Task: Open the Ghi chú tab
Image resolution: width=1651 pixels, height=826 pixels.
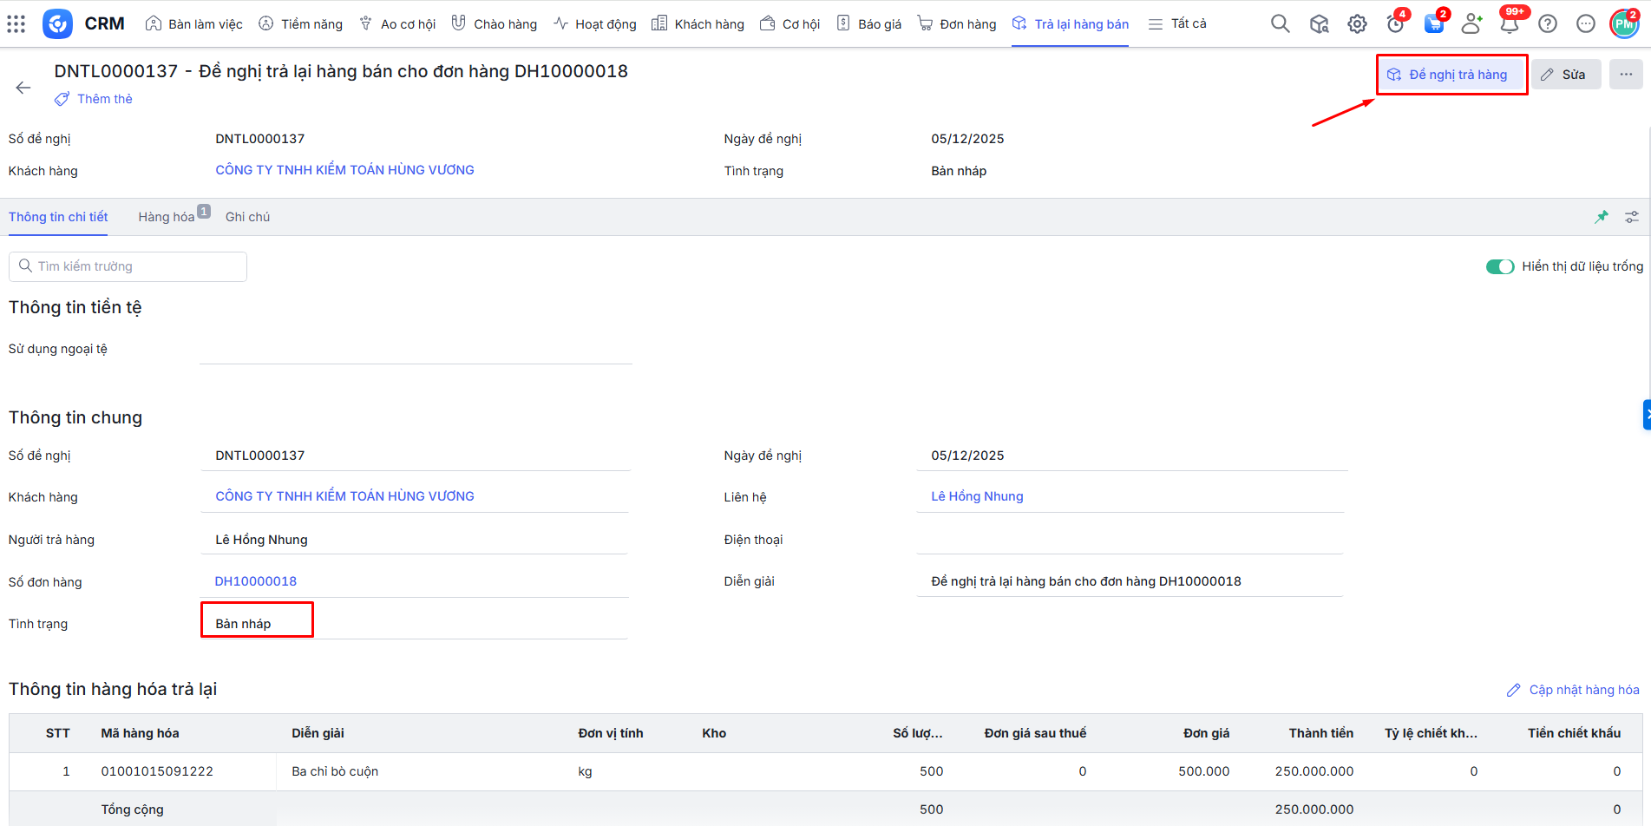Action: pyautogui.click(x=247, y=217)
